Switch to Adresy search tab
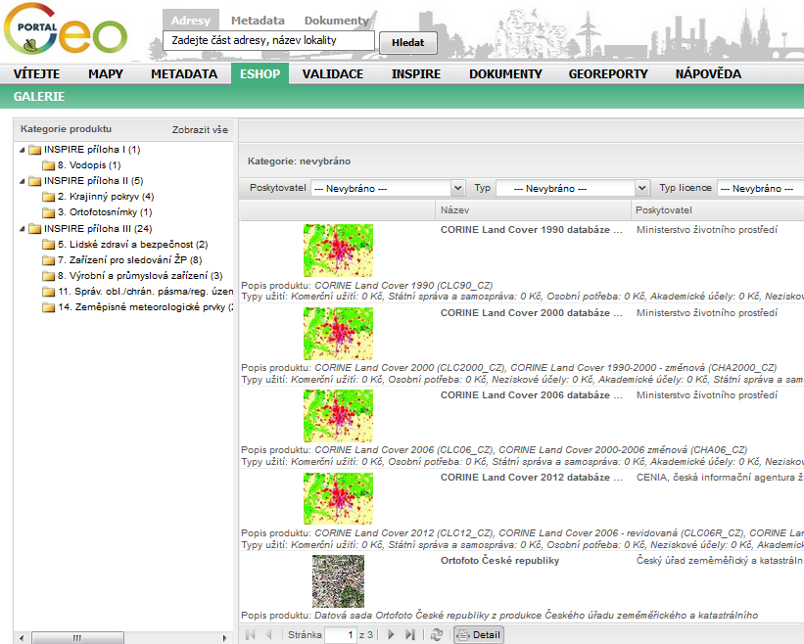Viewport: 804px width, 644px height. (191, 21)
